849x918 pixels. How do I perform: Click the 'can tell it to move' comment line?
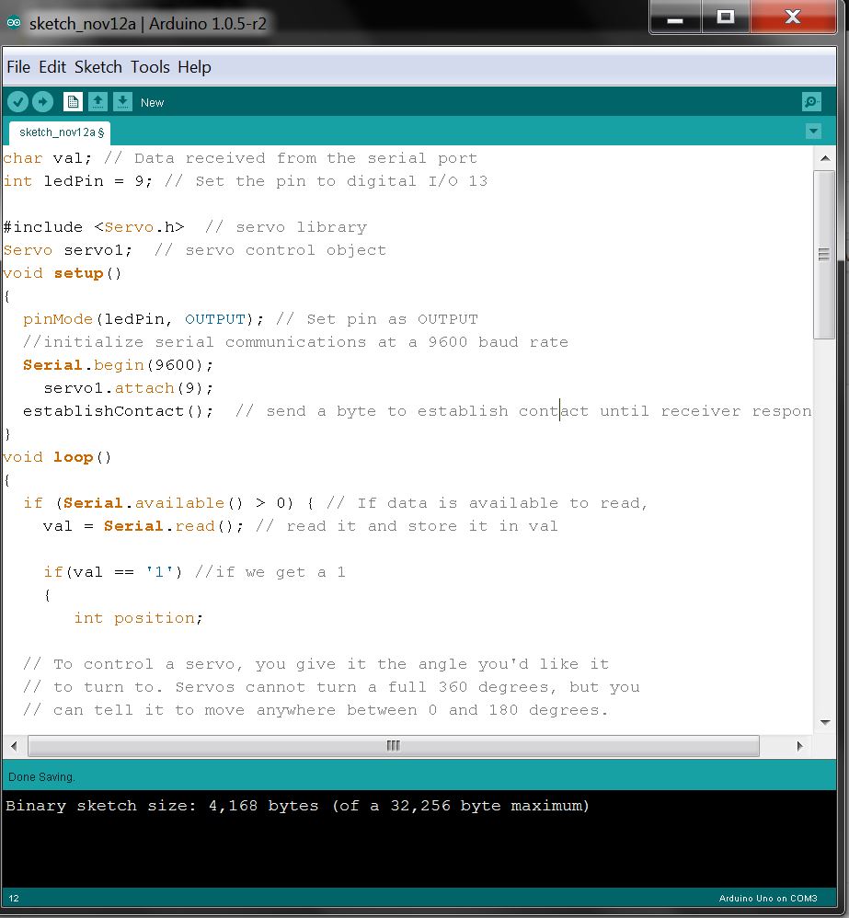coord(316,710)
